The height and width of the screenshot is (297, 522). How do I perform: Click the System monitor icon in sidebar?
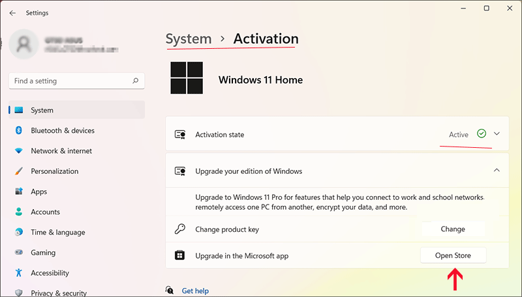19,110
